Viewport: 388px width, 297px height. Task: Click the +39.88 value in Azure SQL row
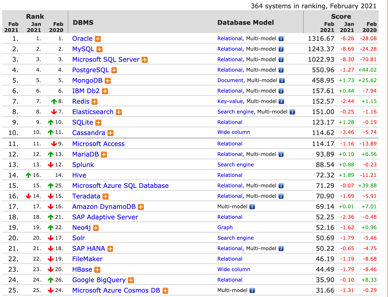point(367,185)
